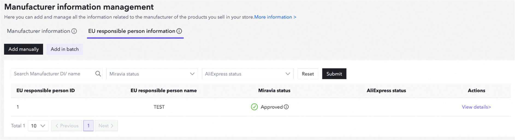Click the Add in batch button
This screenshot has height=140, width=515.
[x=65, y=49]
